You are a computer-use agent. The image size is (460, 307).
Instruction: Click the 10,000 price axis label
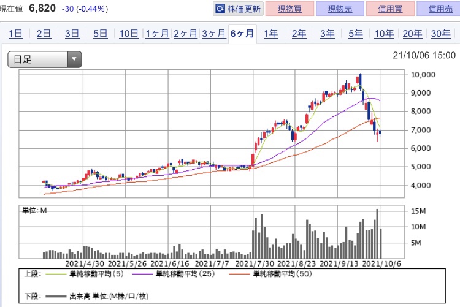pos(423,75)
